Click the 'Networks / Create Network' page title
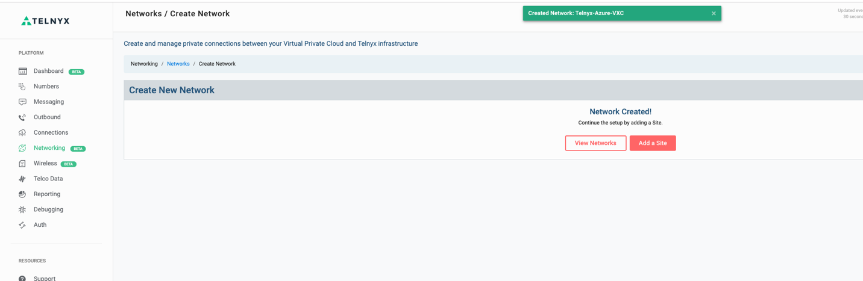Screen dimensions: 863x281 [178, 14]
